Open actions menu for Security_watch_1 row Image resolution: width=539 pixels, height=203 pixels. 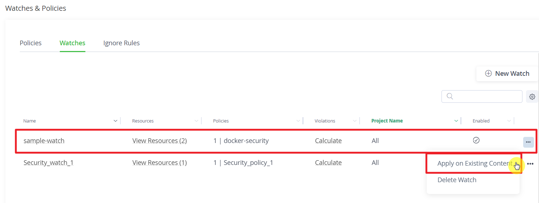[530, 164]
